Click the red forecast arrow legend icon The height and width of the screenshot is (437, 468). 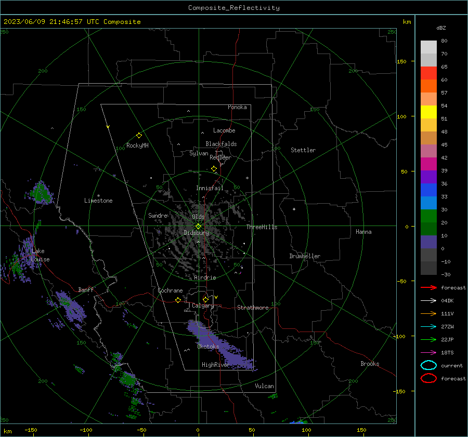coord(428,287)
